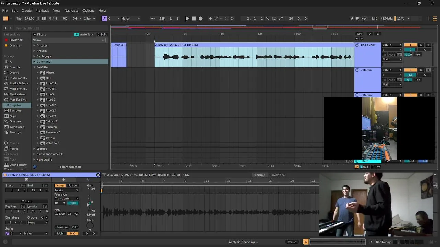Toggle the Punch-In switch icon
This screenshot has width=440, height=247.
click(267, 19)
